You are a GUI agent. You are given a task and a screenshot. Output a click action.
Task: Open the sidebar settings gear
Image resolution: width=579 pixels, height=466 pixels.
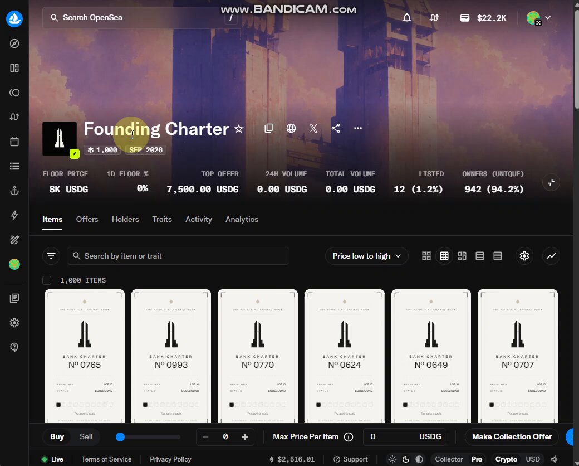click(x=14, y=323)
